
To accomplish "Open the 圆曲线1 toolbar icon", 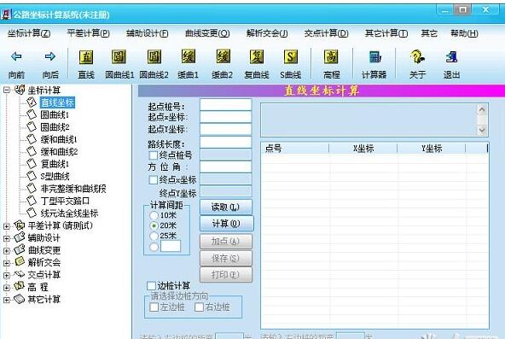I will [x=119, y=57].
